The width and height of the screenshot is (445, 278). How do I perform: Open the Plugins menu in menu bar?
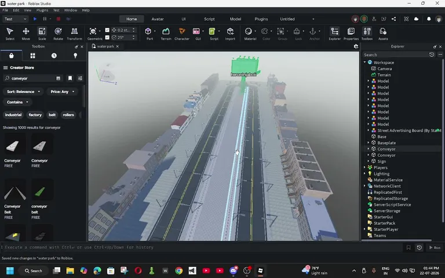(42, 10)
